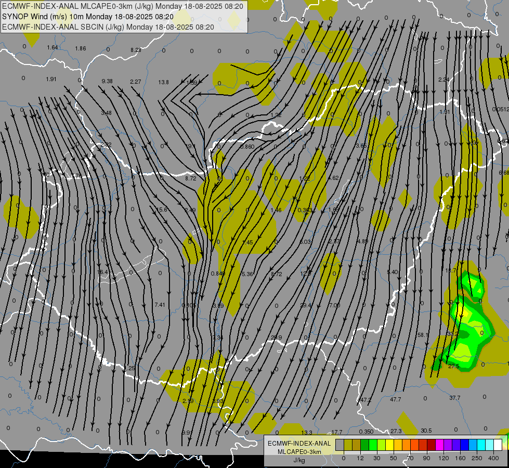509x468 pixels.
Task: Click the map value 17.7
Action: (336, 432)
